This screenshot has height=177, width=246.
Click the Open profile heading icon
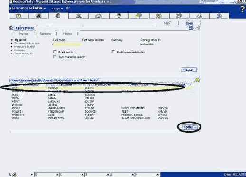pos(11,28)
